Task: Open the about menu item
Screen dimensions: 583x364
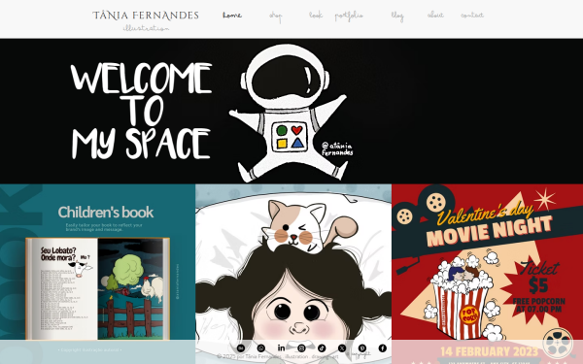Action: (x=435, y=16)
